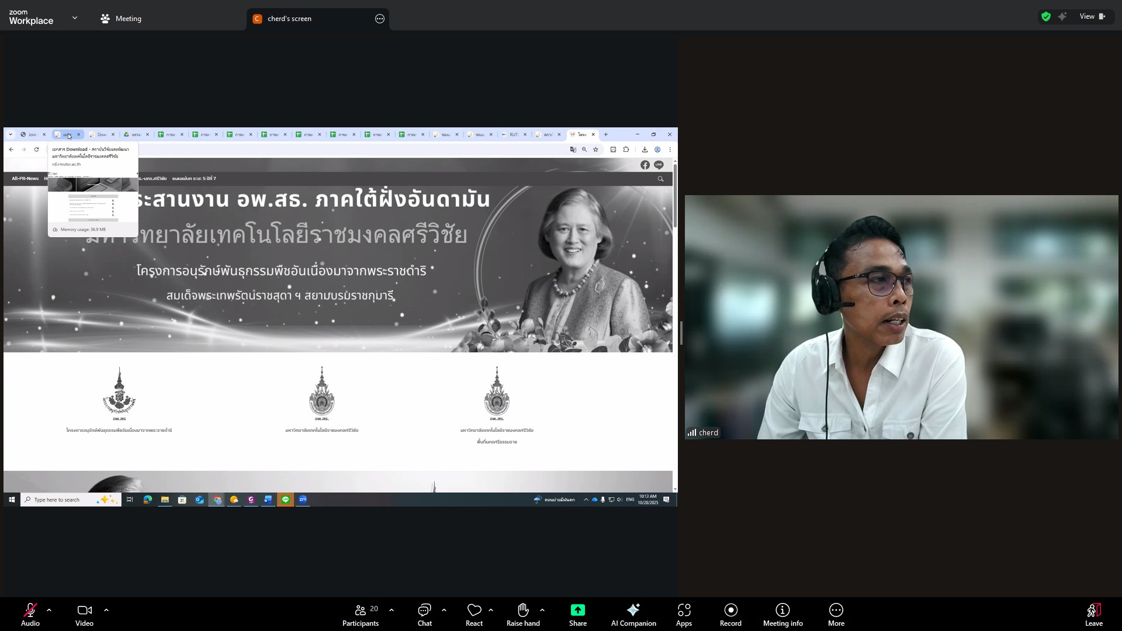The width and height of the screenshot is (1122, 631).
Task: Expand the audio options arrow
Action: click(49, 610)
